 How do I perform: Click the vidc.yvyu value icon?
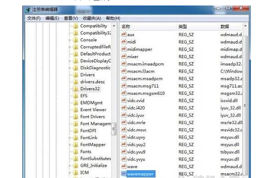[124, 159]
